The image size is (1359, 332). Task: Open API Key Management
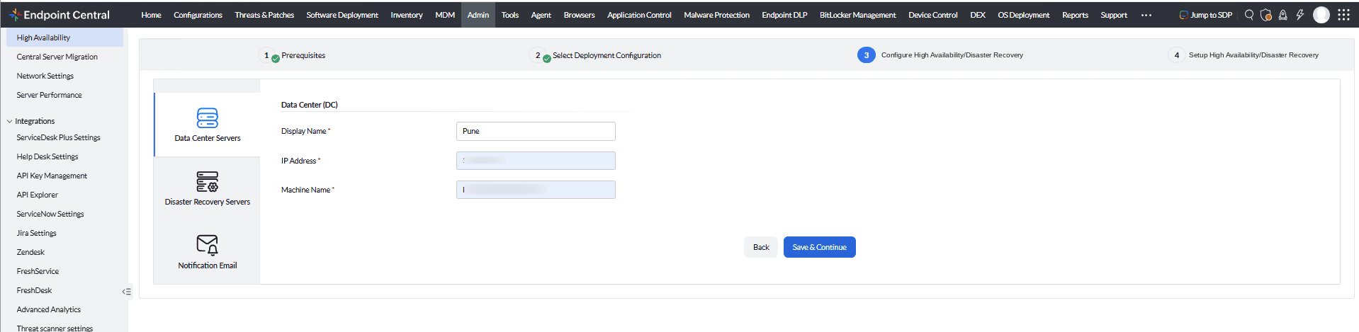coord(52,176)
